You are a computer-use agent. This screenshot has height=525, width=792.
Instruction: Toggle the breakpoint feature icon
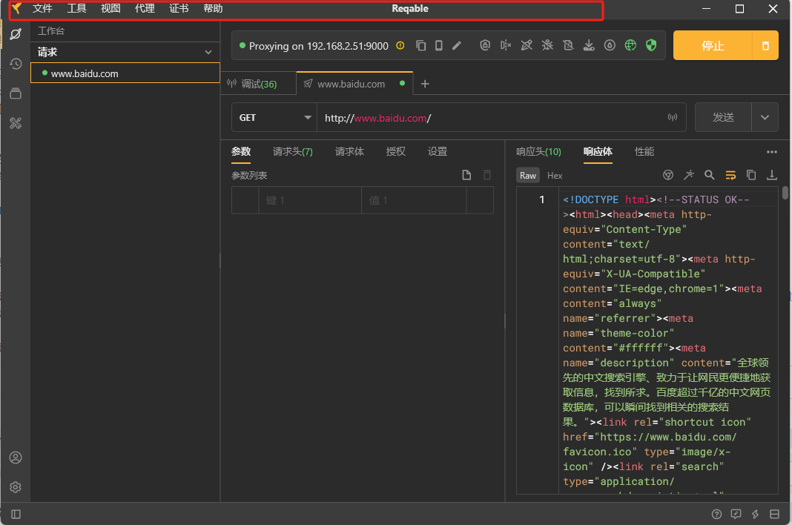[506, 45]
